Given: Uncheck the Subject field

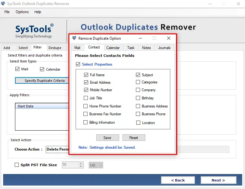Looking at the screenshot, I should [x=138, y=75].
